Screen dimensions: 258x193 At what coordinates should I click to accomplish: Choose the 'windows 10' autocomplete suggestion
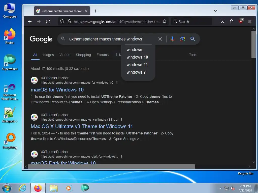click(137, 57)
